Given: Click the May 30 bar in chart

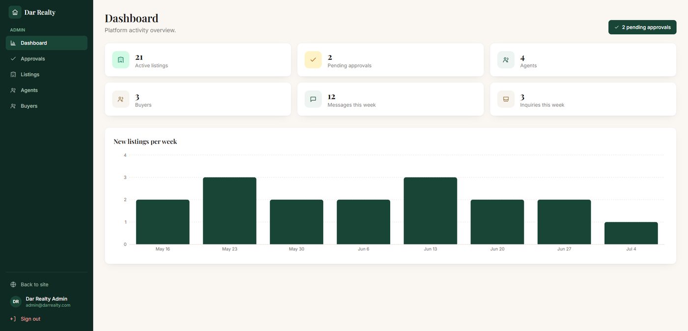Looking at the screenshot, I should pos(296,222).
